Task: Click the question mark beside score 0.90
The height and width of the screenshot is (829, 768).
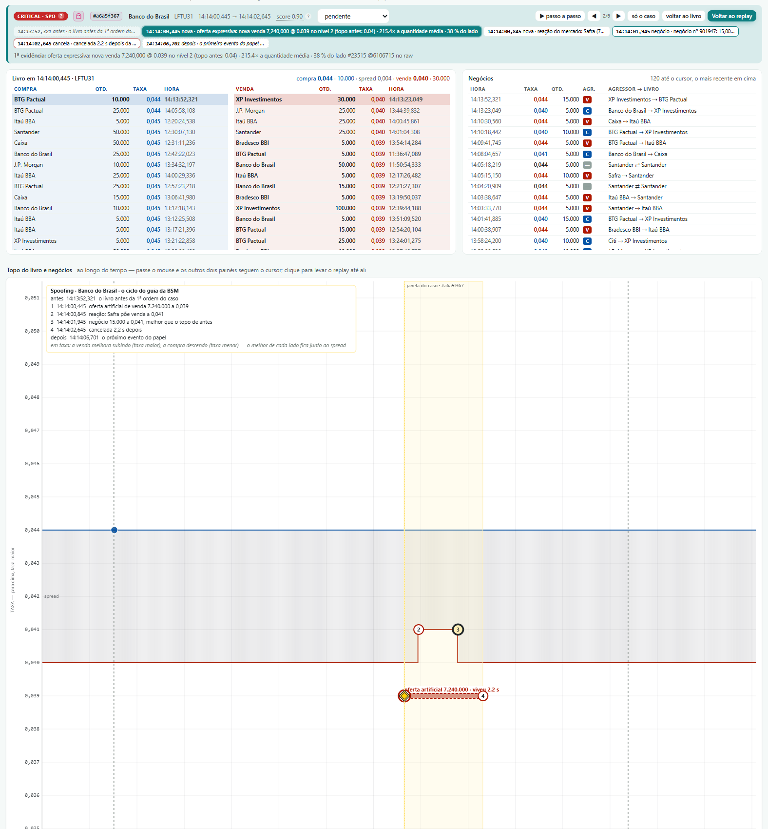Action: pyautogui.click(x=308, y=17)
